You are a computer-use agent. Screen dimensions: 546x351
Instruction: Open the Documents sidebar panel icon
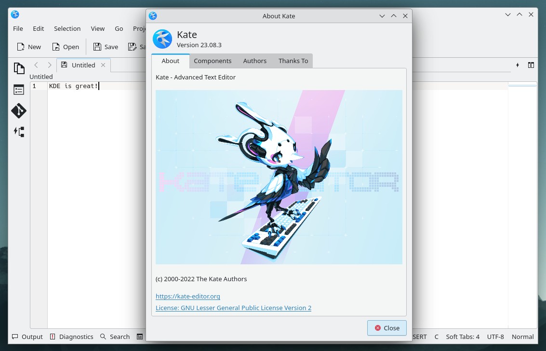click(19, 68)
